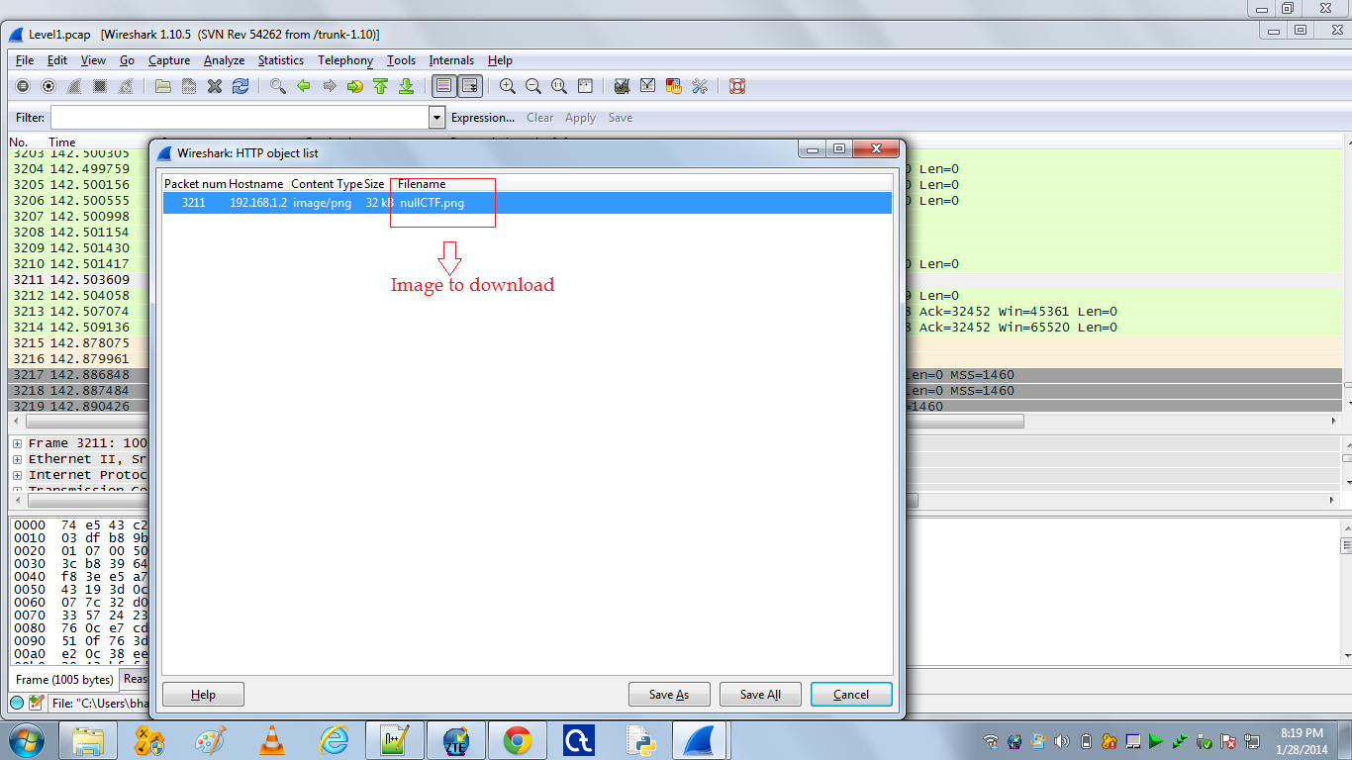The image size is (1352, 760).
Task: Open the filter Expression... builder
Action: click(483, 118)
